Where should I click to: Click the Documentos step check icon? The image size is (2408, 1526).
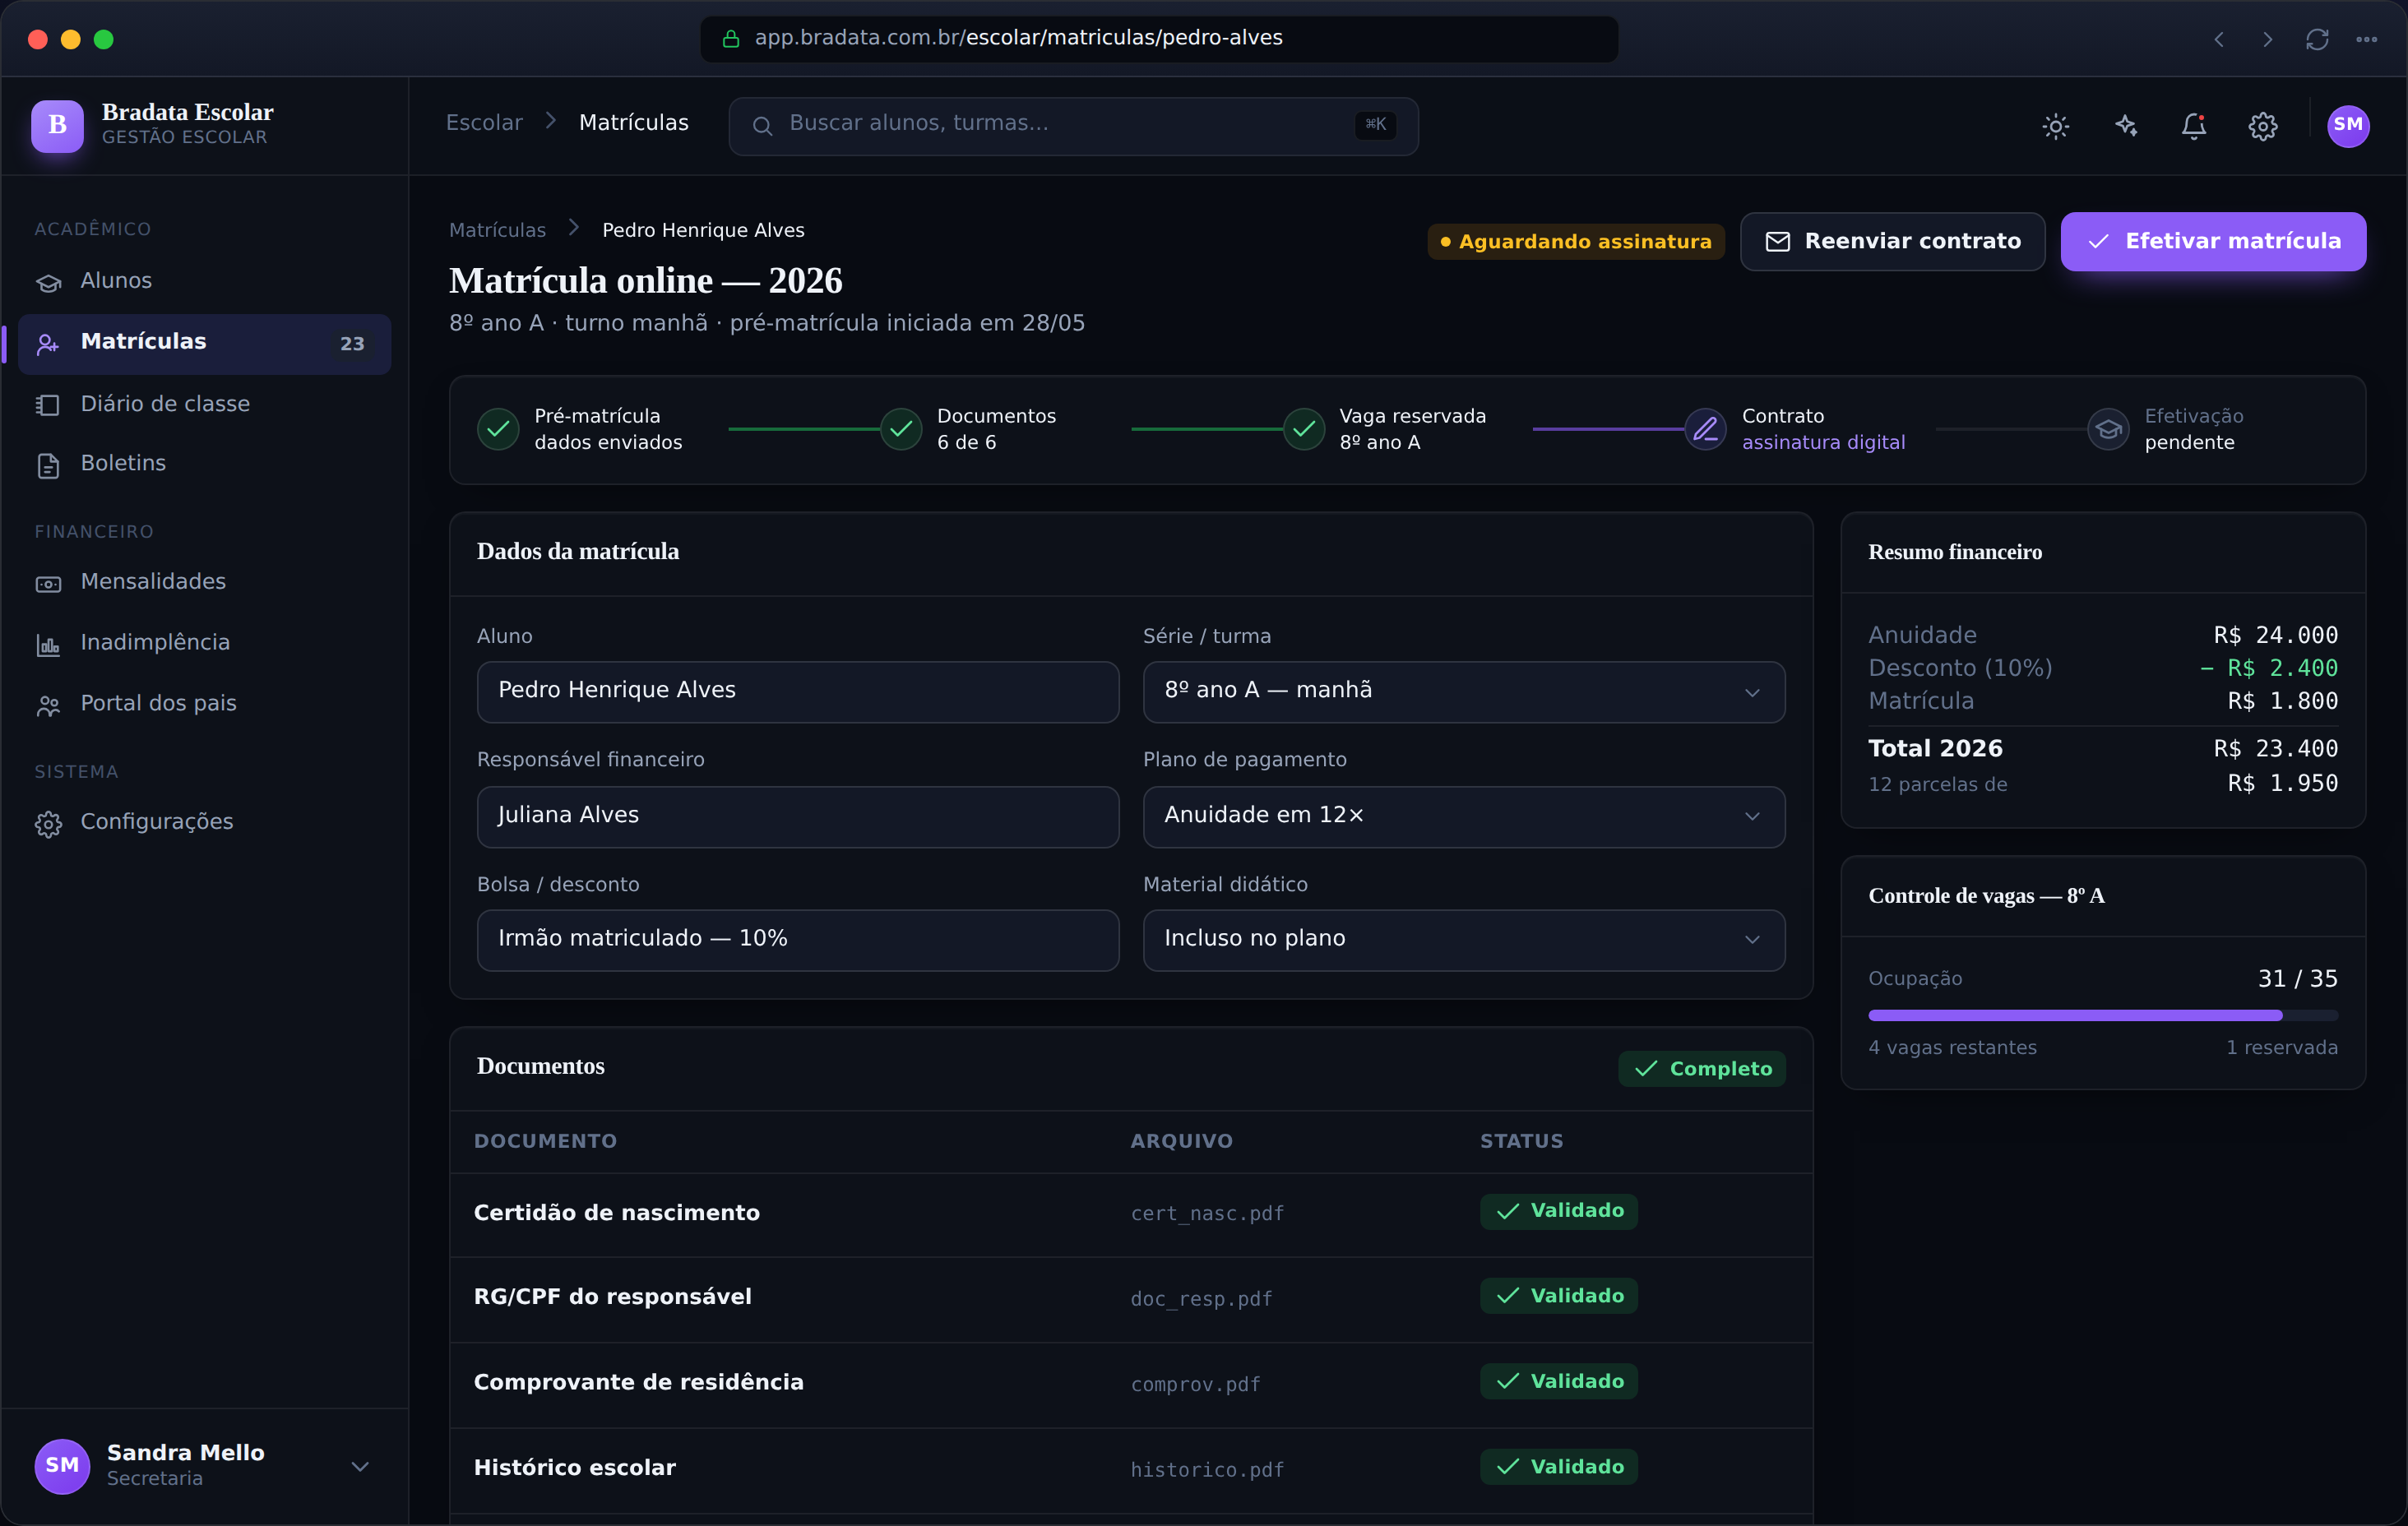(x=901, y=429)
